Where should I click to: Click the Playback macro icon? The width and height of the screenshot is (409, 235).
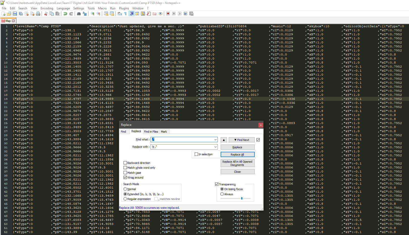point(180,14)
